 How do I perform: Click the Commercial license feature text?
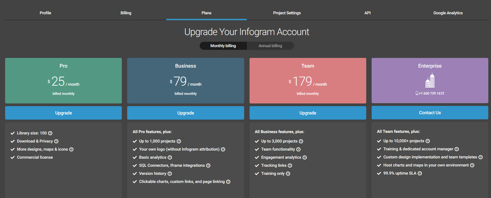point(35,157)
